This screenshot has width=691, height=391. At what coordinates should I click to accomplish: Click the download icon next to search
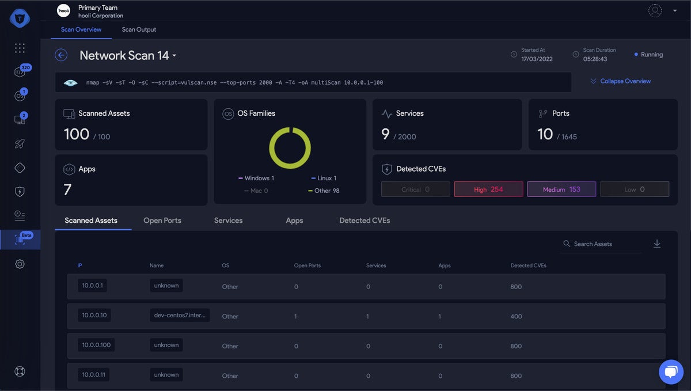657,244
